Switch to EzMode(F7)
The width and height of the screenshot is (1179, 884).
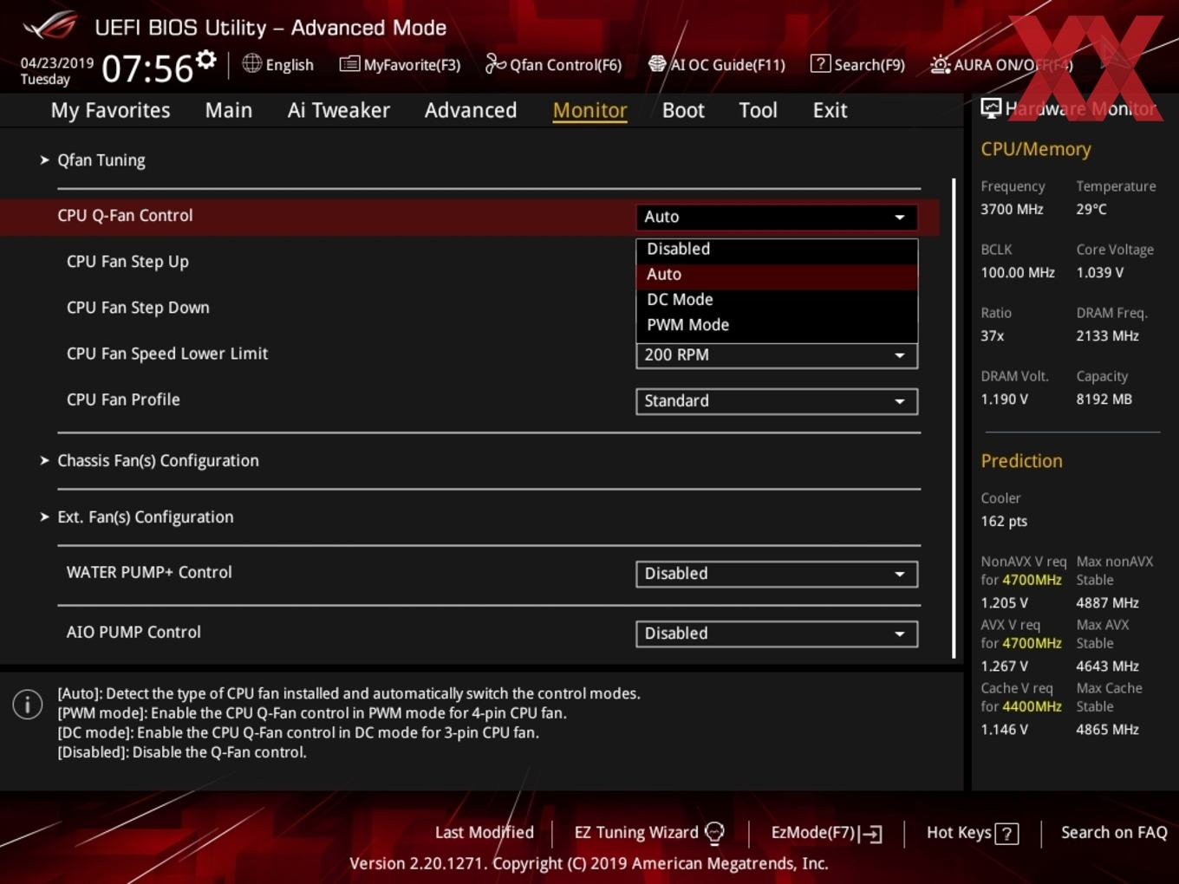pyautogui.click(x=826, y=833)
